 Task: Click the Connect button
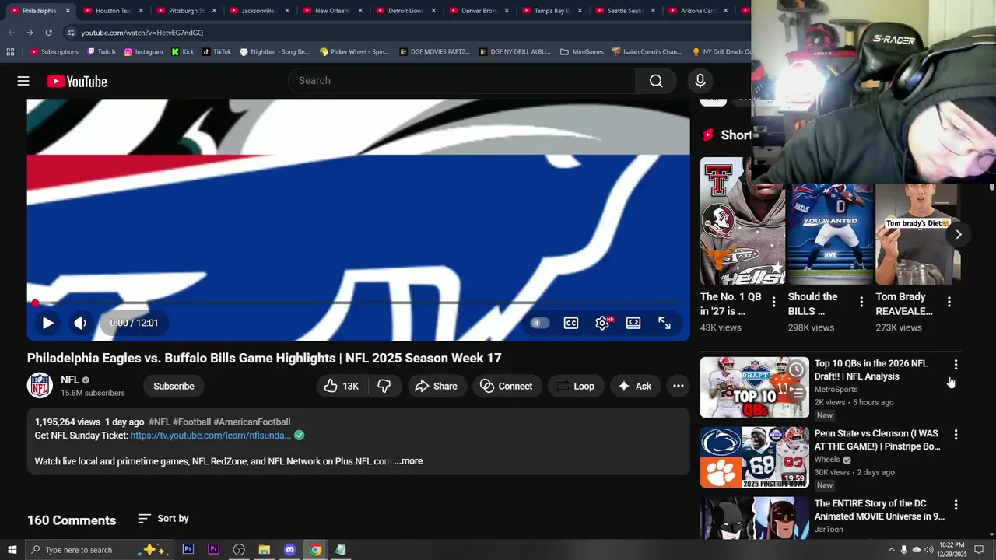(507, 386)
